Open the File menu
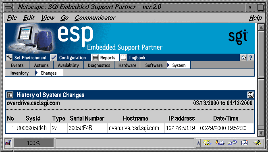This screenshot has width=268, height=152. coord(12,18)
